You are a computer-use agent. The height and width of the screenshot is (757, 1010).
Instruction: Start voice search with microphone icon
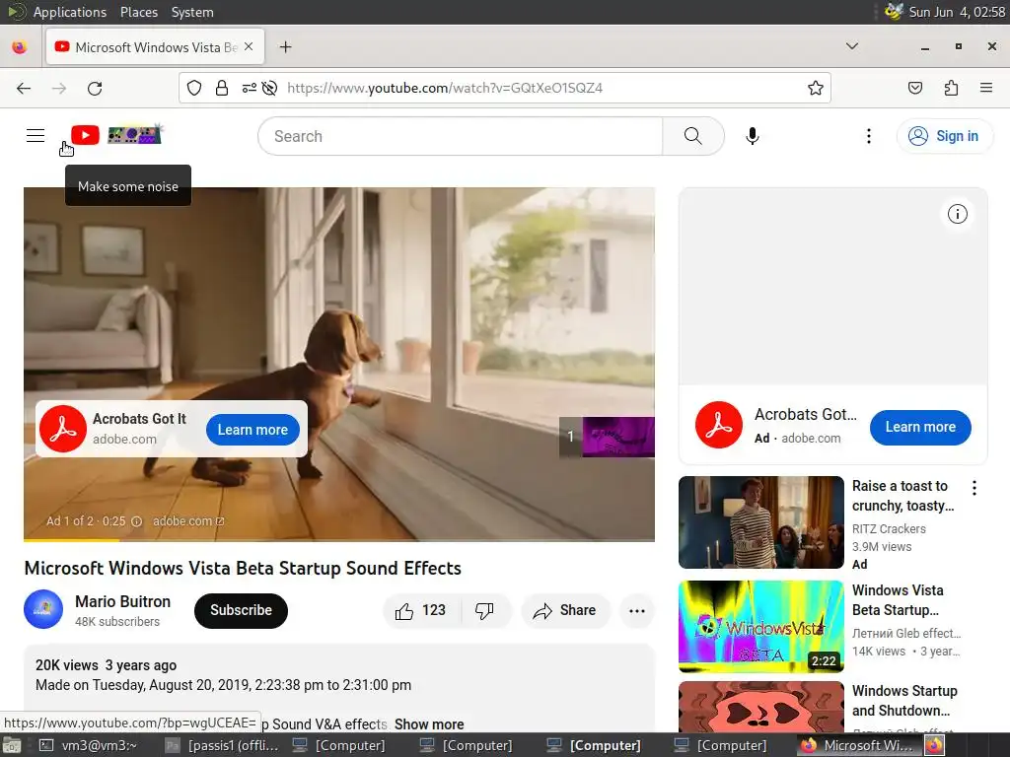point(753,136)
